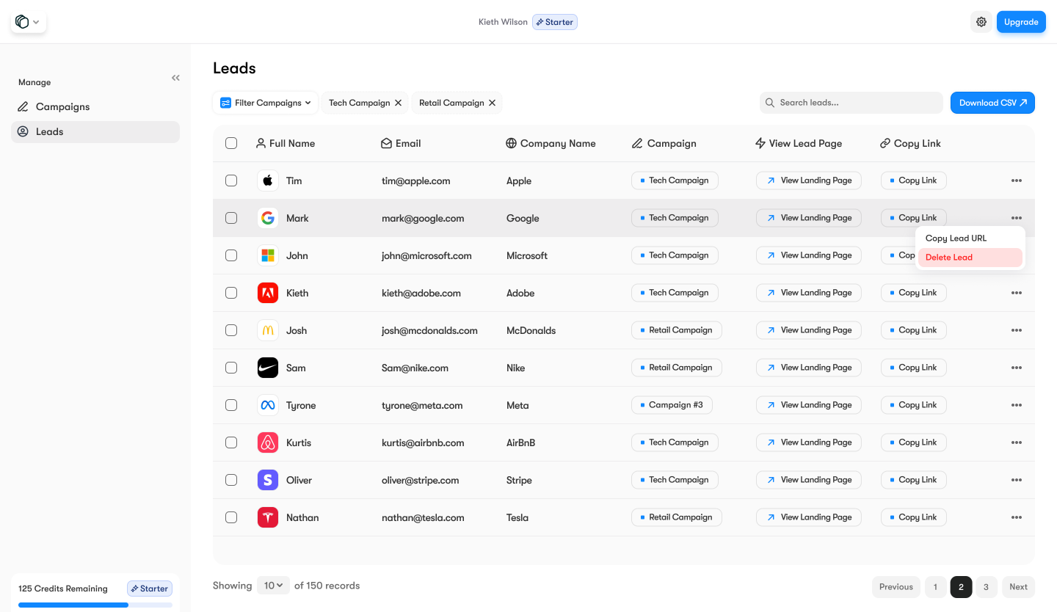Viewport: 1057px width, 612px height.
Task: Click the McDonalds logo beside Josh
Action: tap(268, 330)
